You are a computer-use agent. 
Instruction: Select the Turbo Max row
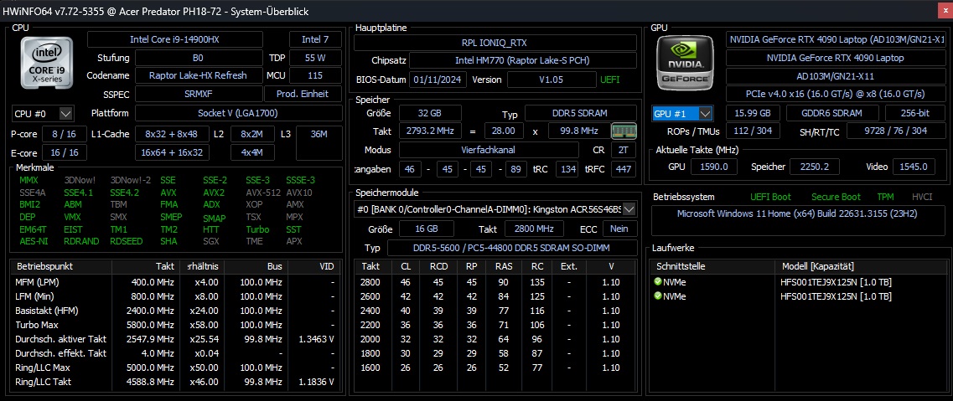tap(176, 325)
